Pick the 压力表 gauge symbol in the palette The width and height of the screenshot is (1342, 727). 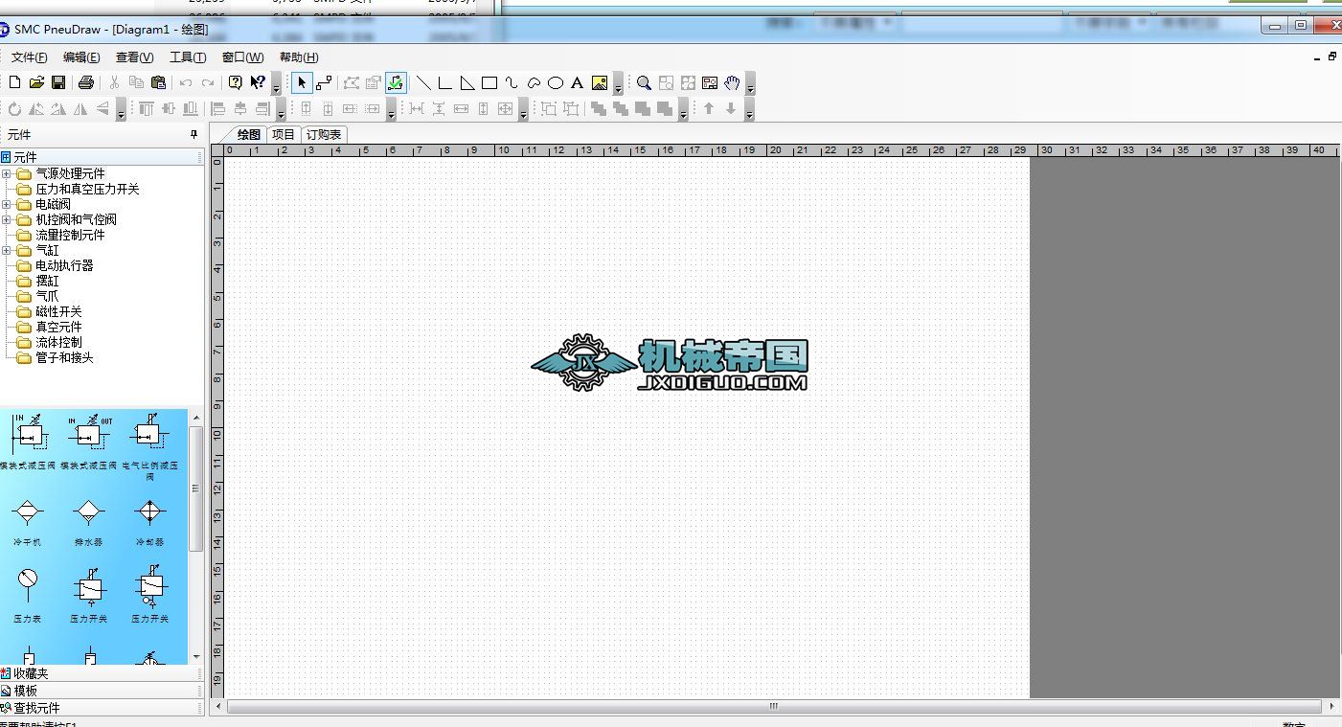tap(28, 595)
